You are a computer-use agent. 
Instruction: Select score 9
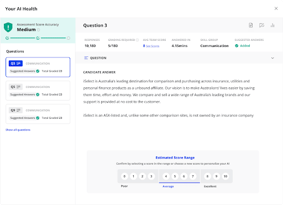(x=216, y=176)
